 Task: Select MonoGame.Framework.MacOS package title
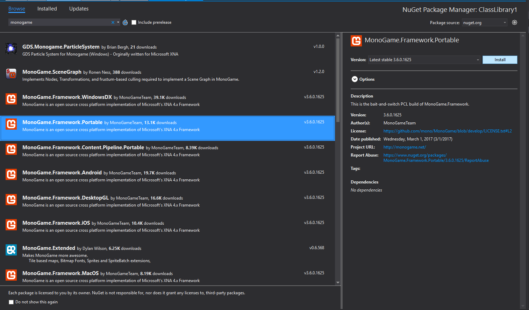pos(60,273)
